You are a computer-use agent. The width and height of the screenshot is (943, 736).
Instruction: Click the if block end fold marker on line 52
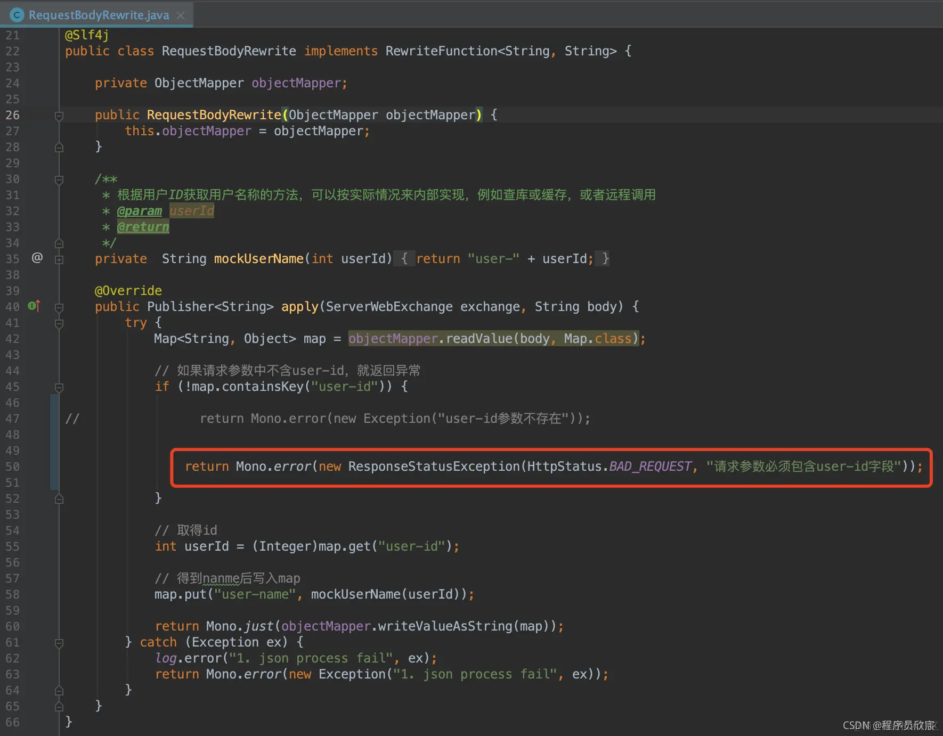59,499
